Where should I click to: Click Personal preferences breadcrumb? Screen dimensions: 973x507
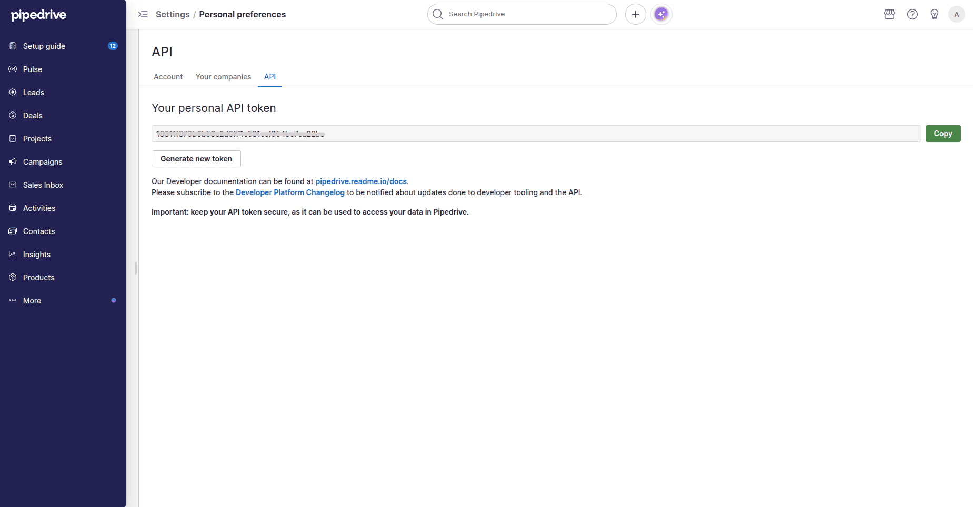tap(243, 14)
